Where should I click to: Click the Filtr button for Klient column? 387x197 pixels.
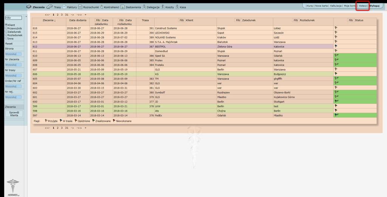pos(182,20)
